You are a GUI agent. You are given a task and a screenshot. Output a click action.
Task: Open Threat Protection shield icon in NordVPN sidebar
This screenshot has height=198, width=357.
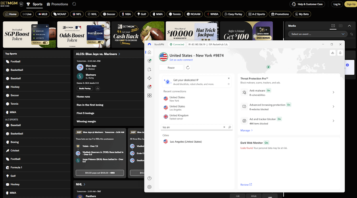150,61
